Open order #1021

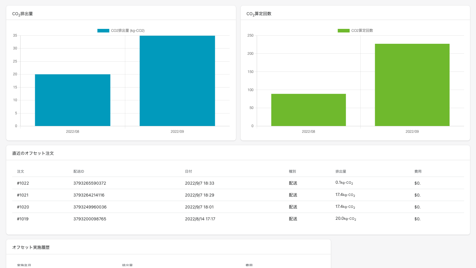[x=23, y=195]
